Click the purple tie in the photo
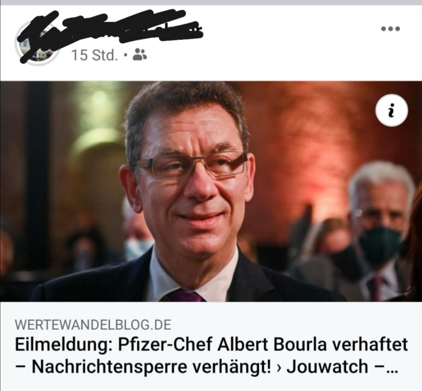This screenshot has height=391, width=422. pyautogui.click(x=184, y=296)
